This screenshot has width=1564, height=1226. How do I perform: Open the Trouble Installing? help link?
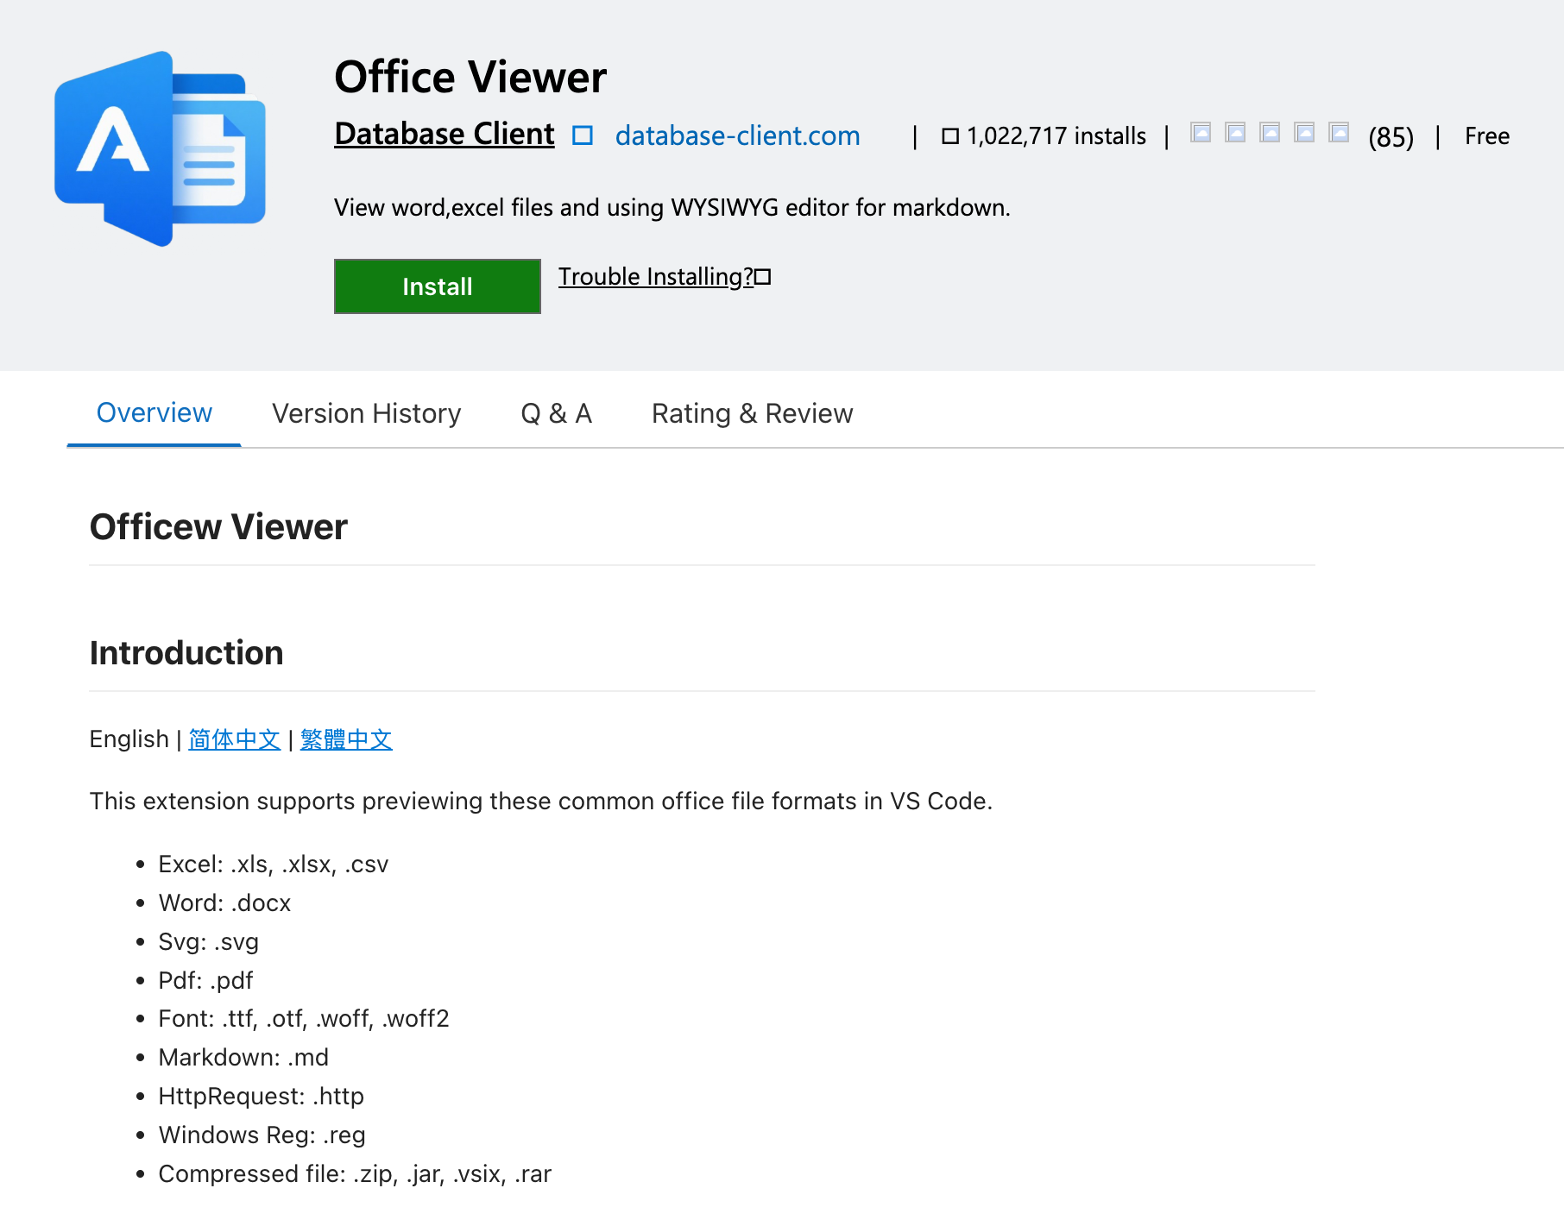[x=656, y=277]
